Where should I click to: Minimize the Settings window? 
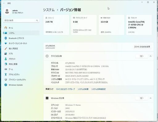click(x=142, y=2)
